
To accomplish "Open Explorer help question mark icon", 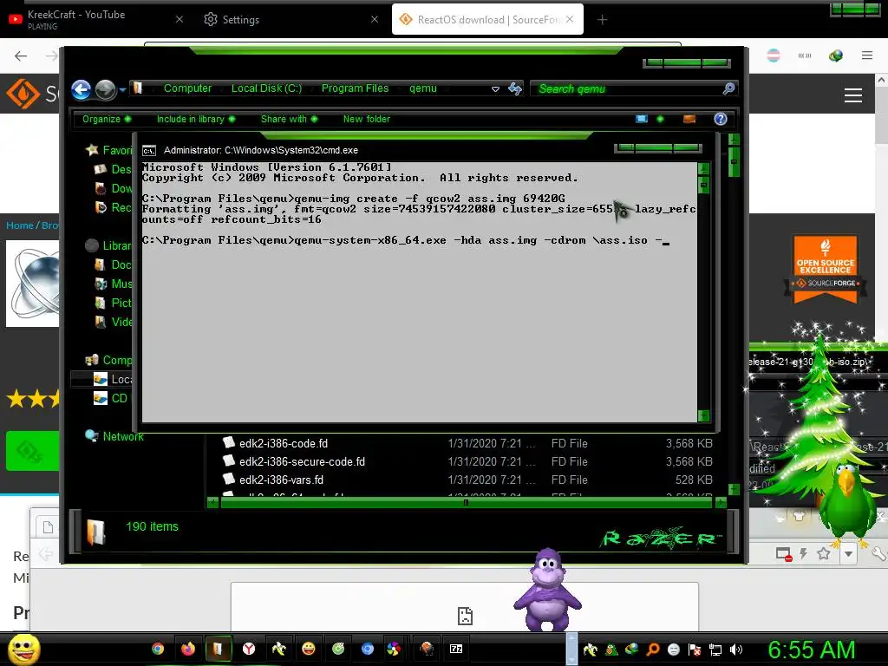I will [x=721, y=119].
